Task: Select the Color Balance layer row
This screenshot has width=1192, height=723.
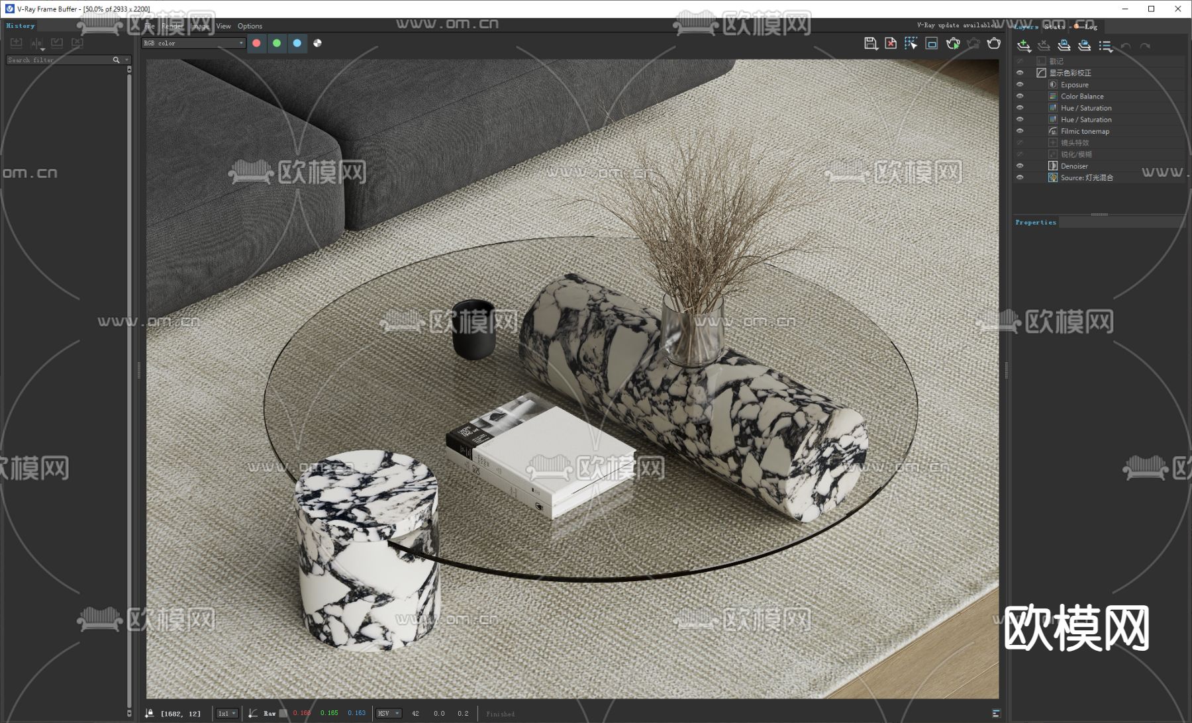Action: tap(1099, 97)
